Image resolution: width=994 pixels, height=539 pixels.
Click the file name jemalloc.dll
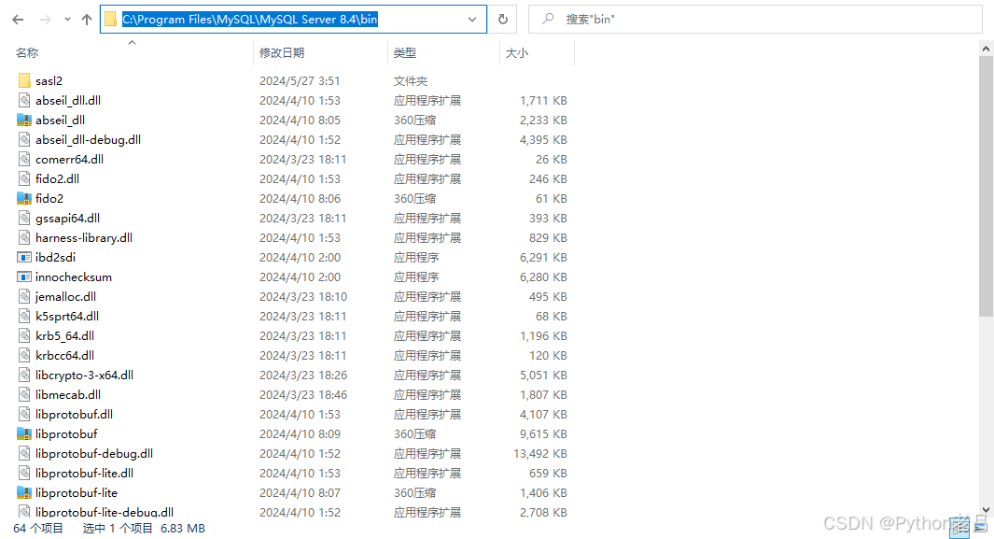tap(66, 297)
